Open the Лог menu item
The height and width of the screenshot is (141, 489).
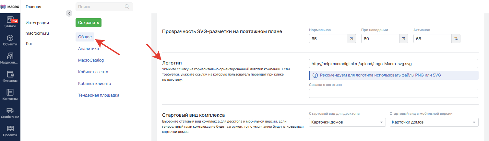[29, 44]
